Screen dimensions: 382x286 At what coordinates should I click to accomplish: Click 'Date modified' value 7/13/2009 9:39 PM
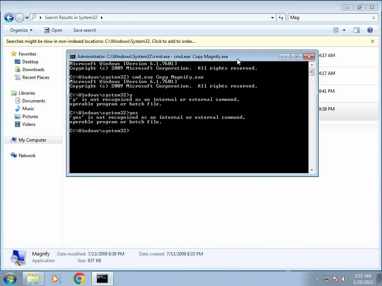click(x=106, y=254)
